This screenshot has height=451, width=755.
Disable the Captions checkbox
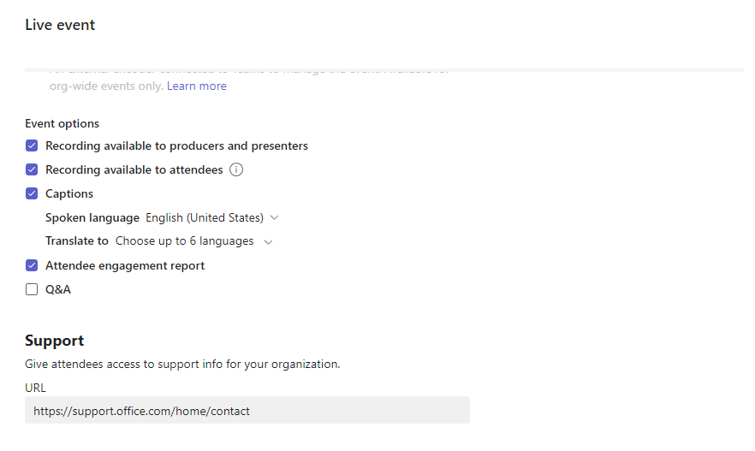(32, 193)
